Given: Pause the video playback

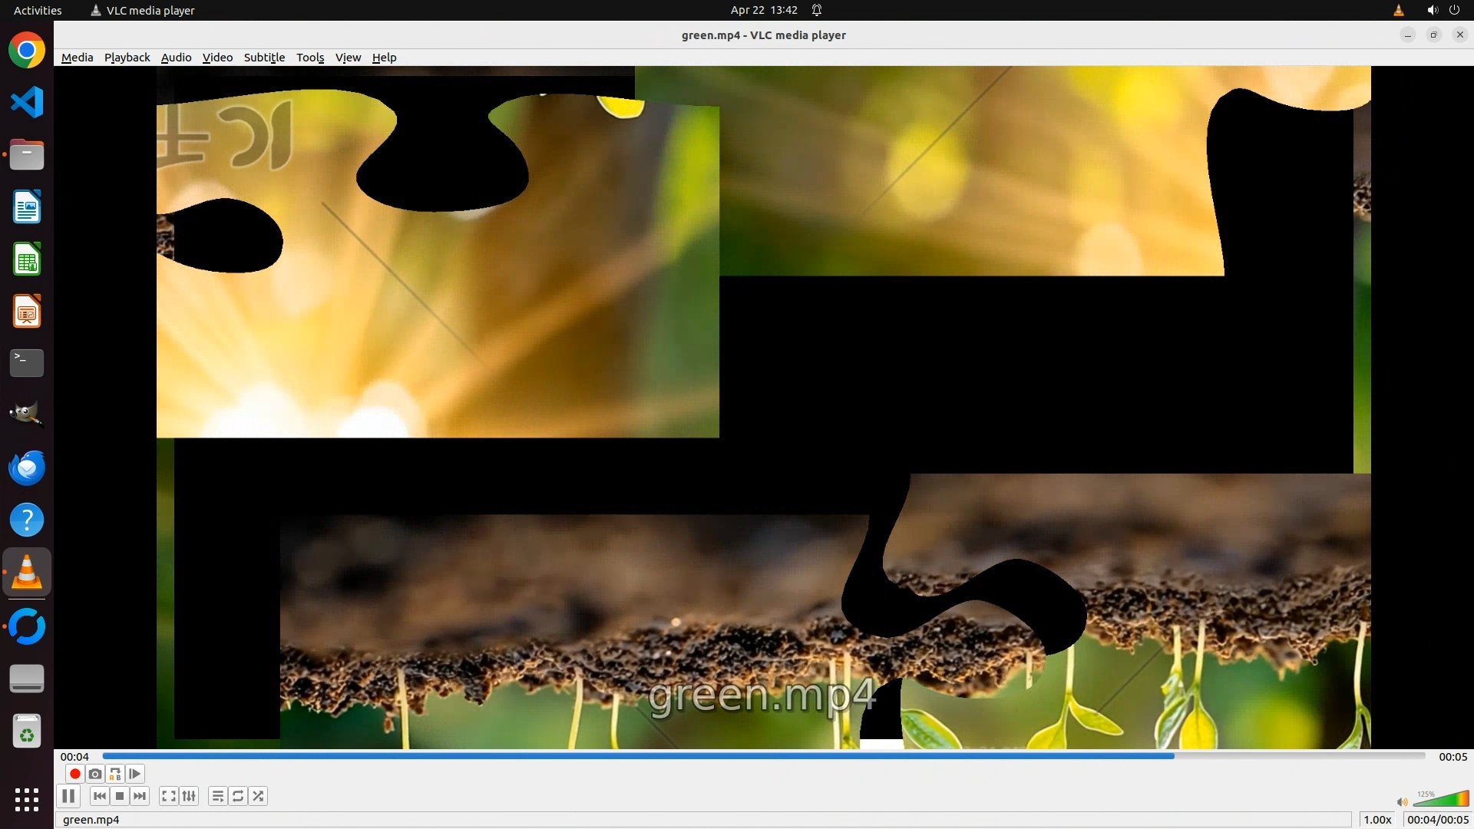Looking at the screenshot, I should [68, 796].
